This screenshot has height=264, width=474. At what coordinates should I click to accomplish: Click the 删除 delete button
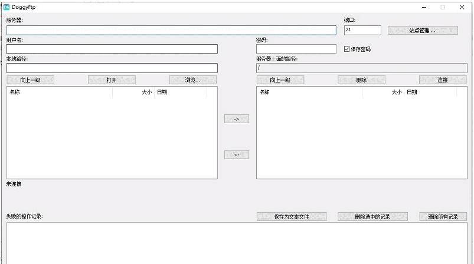click(x=361, y=80)
